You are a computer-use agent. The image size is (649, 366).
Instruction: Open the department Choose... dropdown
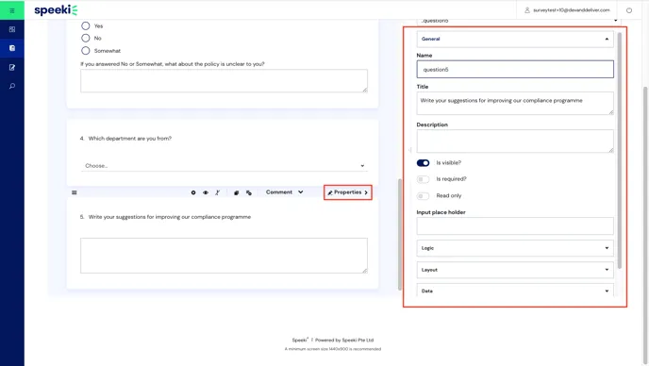pyautogui.click(x=224, y=166)
